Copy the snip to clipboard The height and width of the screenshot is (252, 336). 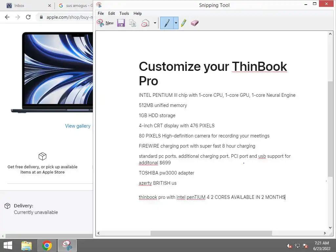pos(133,23)
